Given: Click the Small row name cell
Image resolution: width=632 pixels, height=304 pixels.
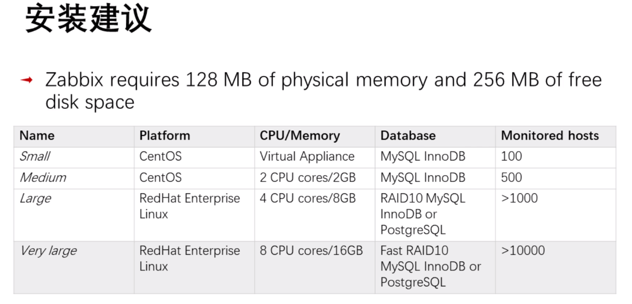Looking at the screenshot, I should click(35, 156).
